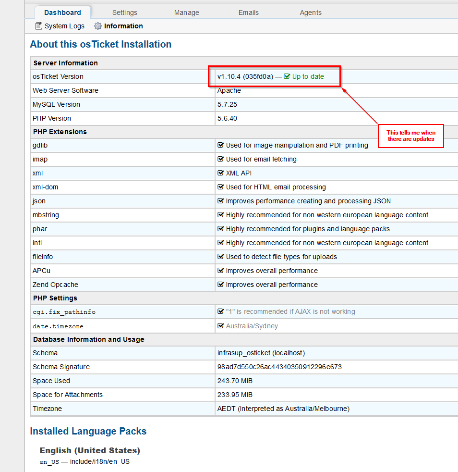Viewport: 458px width, 472px height.
Task: Click the check icon in Zend Opcache row
Action: (220, 285)
